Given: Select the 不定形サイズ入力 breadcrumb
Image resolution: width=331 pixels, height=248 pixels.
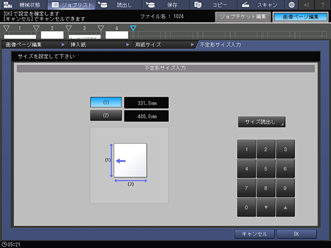Looking at the screenshot, I should (220, 45).
